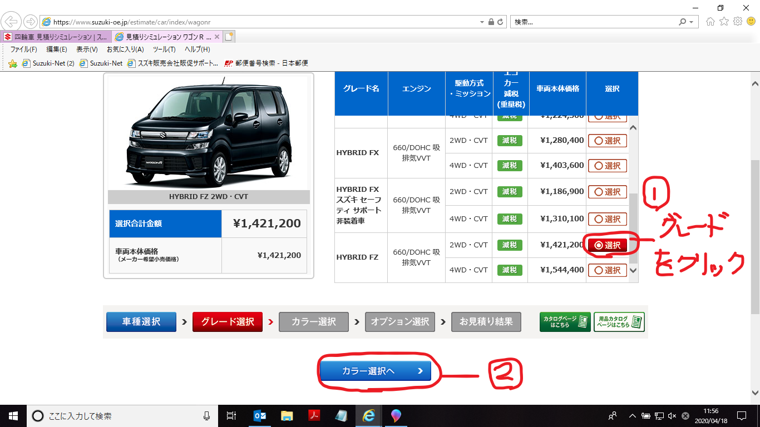This screenshot has height=427, width=760.
Task: Open the 郵便番号検索 - 日本郵便 favorite
Action: tap(266, 63)
